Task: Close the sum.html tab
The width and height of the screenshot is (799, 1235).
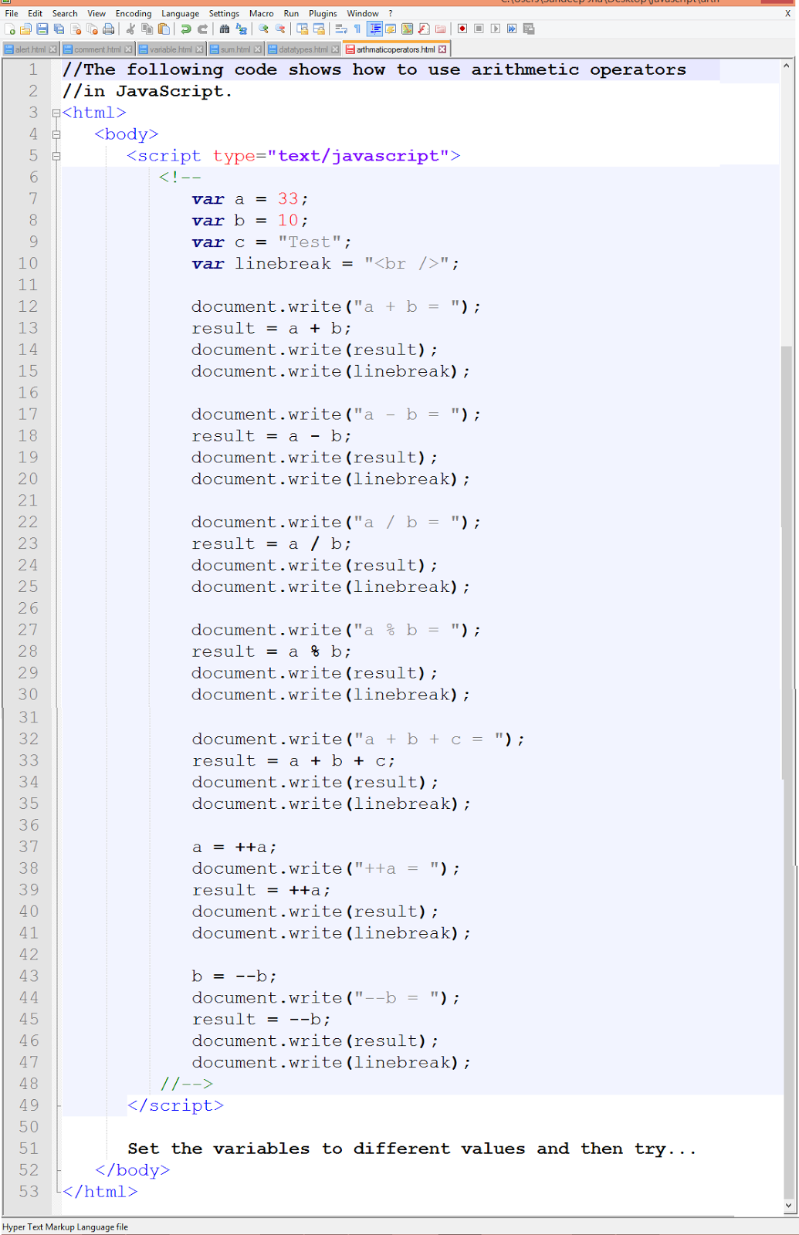Action: 258,49
